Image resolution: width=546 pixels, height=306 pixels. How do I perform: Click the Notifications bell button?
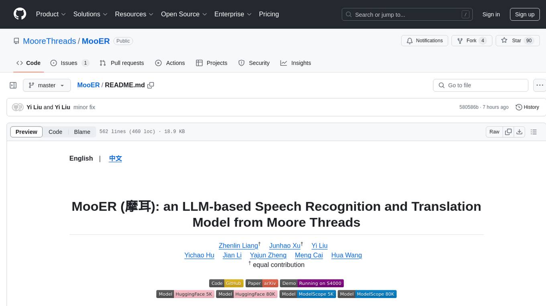coord(425,40)
